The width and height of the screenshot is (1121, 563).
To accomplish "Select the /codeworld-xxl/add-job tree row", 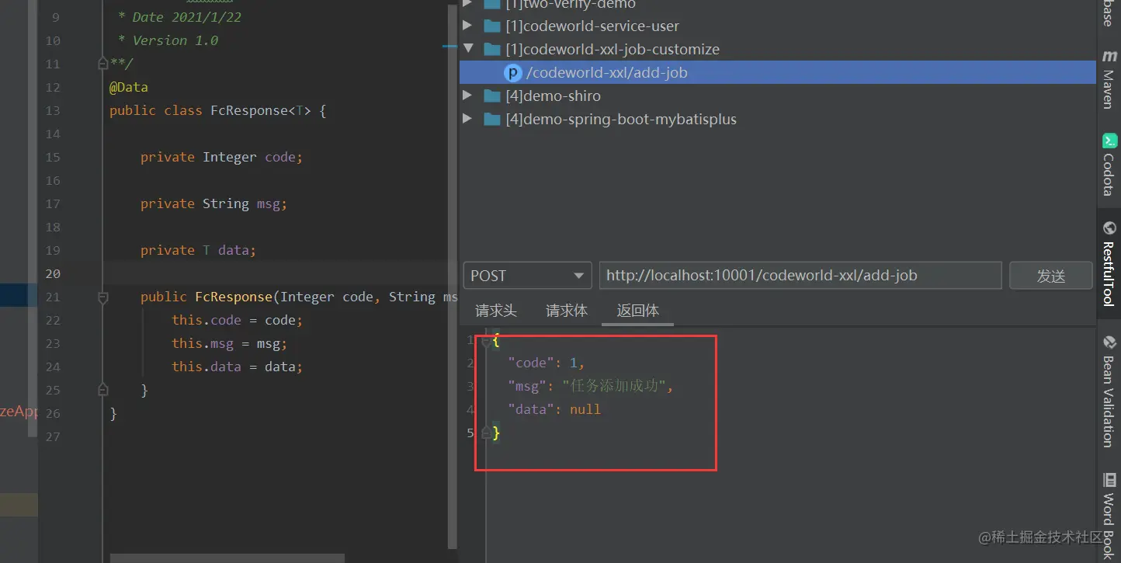I will pos(778,72).
